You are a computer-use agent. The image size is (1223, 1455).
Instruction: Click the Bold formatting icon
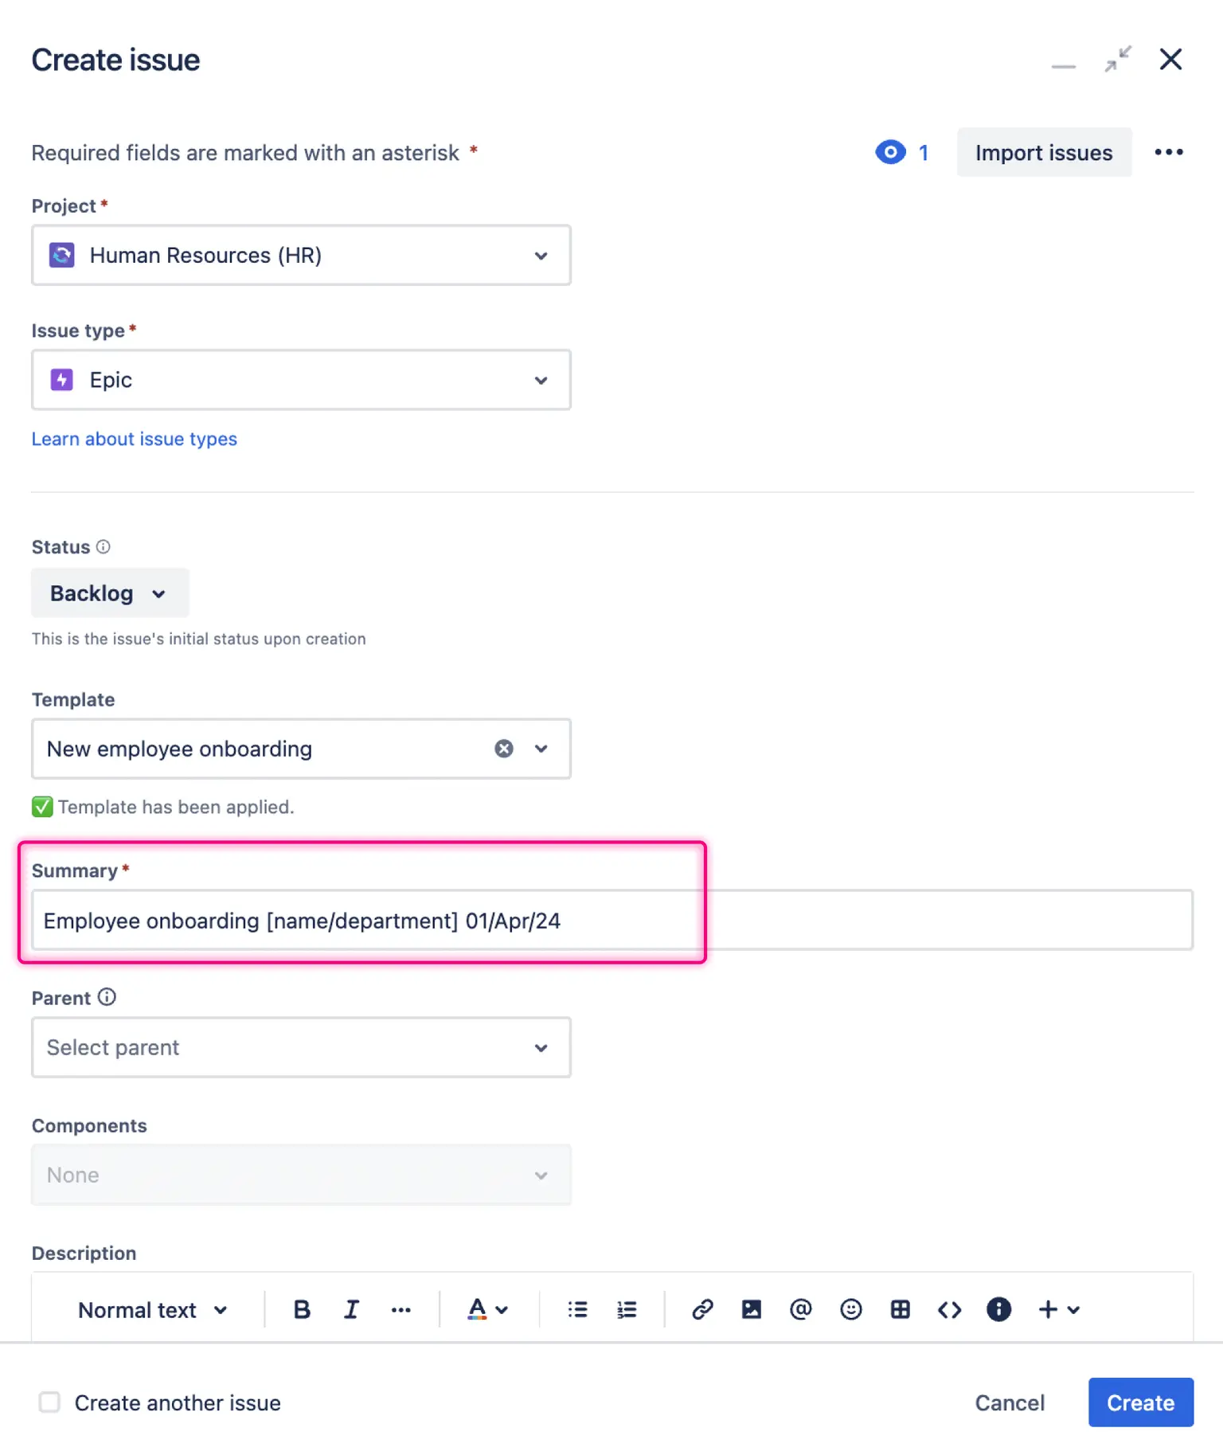(302, 1309)
